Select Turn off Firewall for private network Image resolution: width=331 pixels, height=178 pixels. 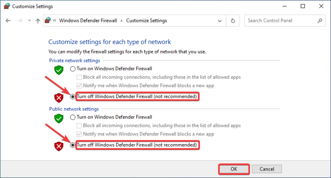point(73,97)
